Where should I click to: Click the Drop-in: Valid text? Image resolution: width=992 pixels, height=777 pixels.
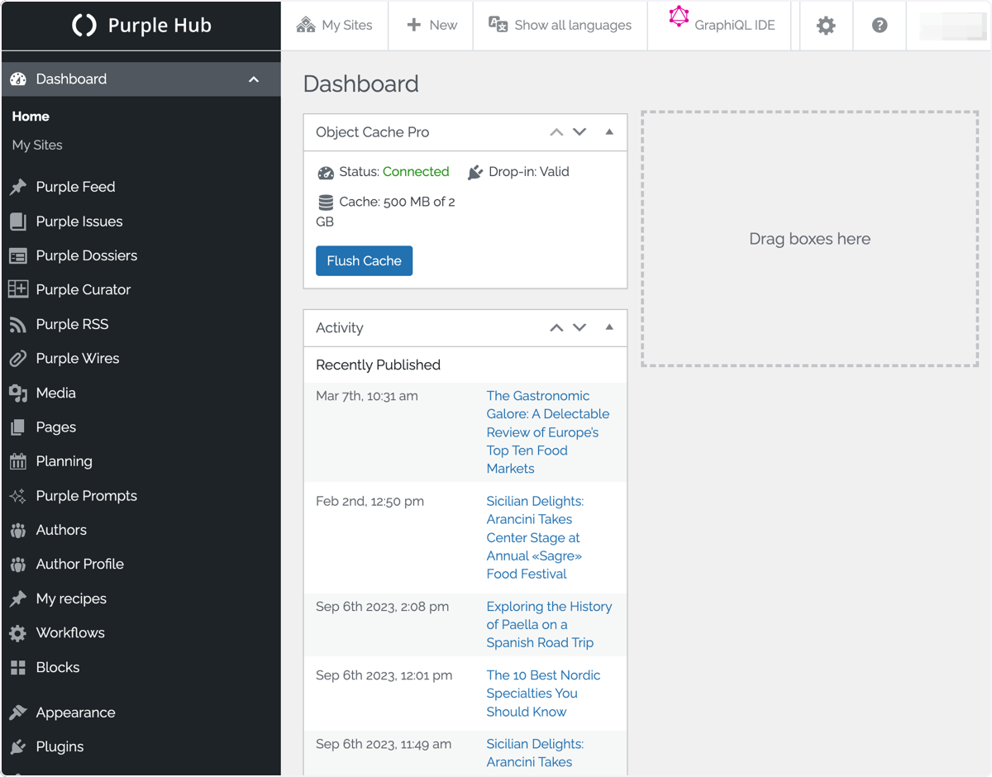coord(529,172)
